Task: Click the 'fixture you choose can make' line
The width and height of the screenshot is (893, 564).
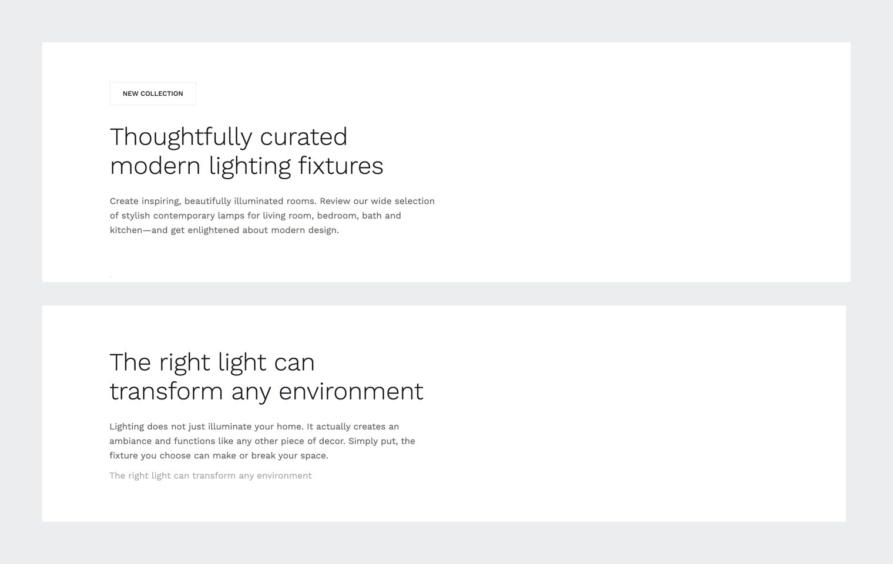Action: [219, 456]
